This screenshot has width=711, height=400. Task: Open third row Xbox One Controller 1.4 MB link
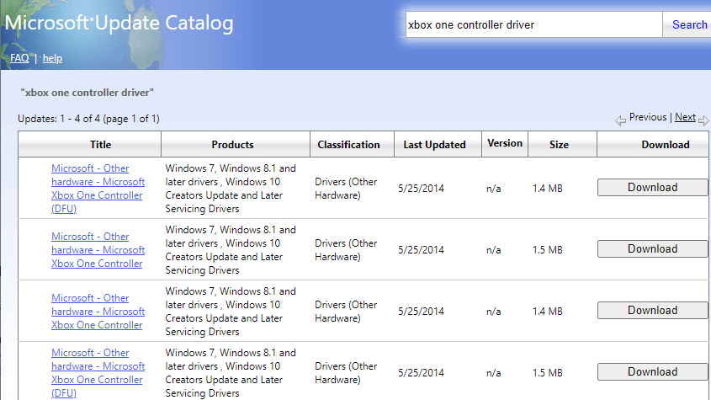point(98,312)
